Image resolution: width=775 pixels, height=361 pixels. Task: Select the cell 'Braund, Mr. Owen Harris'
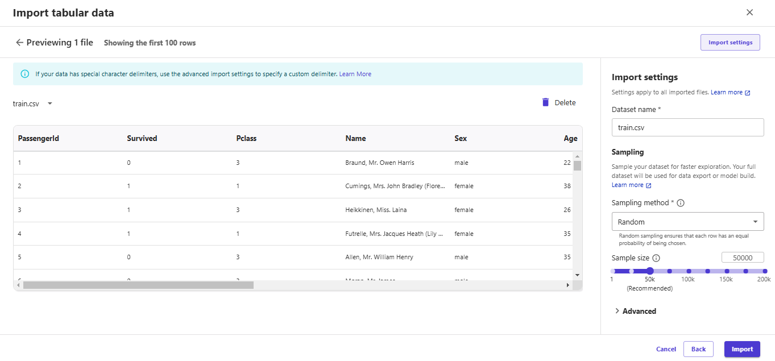click(x=380, y=163)
